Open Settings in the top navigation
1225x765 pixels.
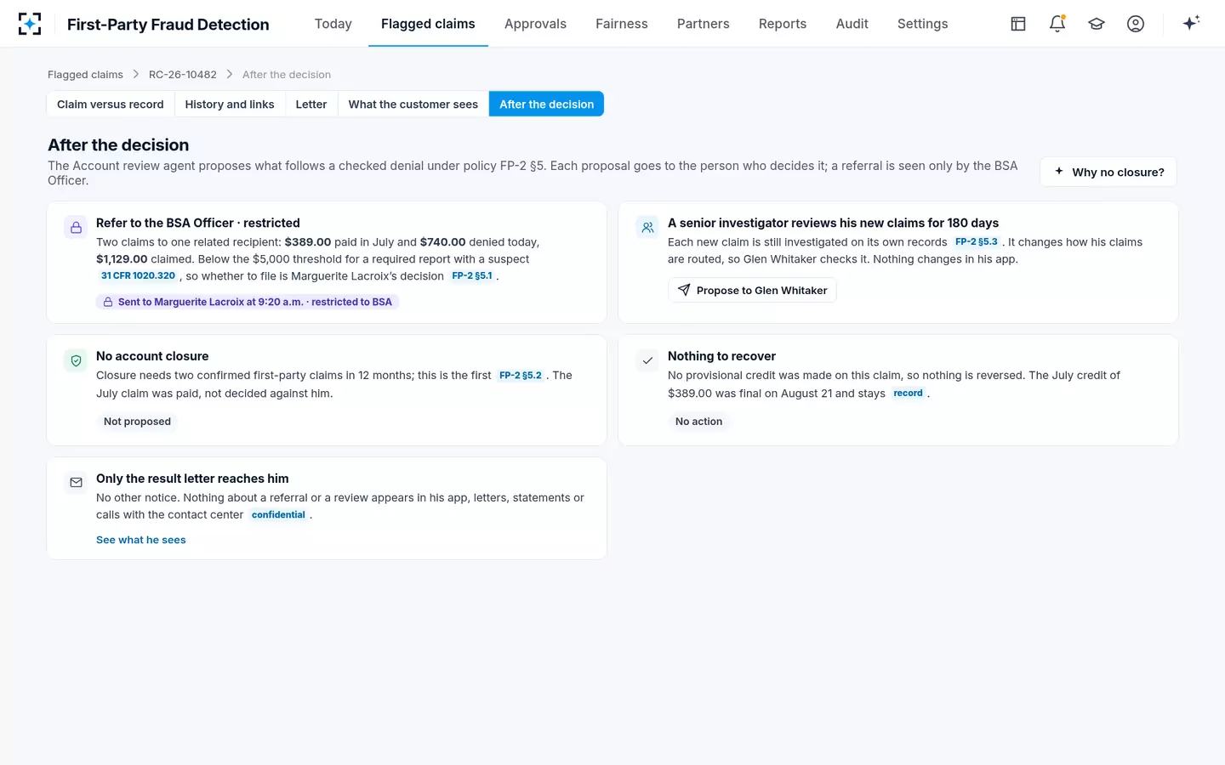click(923, 24)
